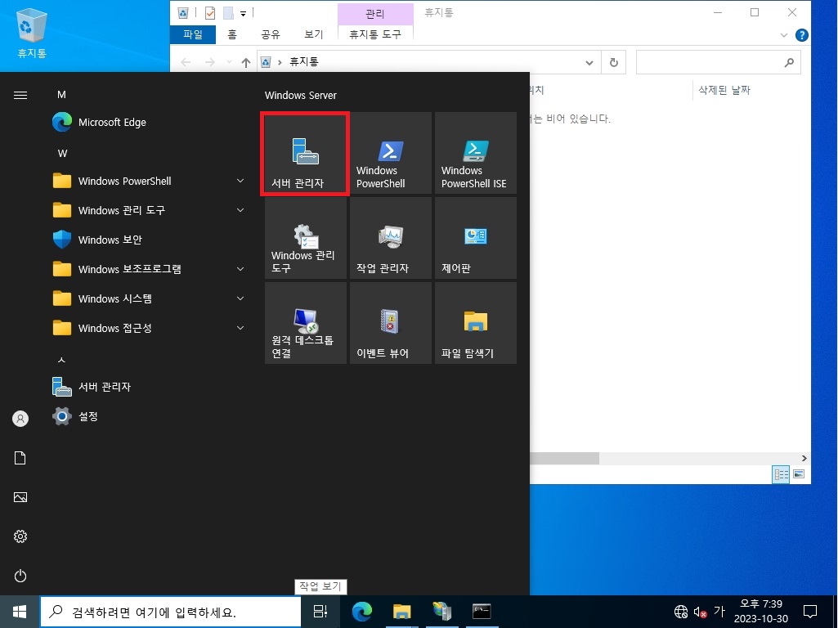Image resolution: width=838 pixels, height=628 pixels.
Task: Switch to the 공유 ribbon tab
Action: [271, 34]
